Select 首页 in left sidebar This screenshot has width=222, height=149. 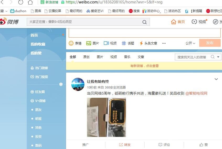pyautogui.click(x=34, y=35)
